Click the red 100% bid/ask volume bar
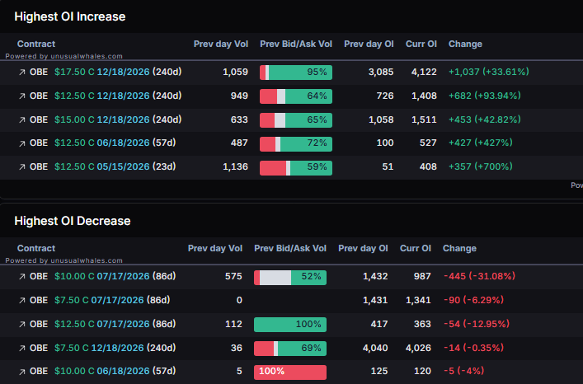Image resolution: width=583 pixels, height=384 pixels. 290,372
